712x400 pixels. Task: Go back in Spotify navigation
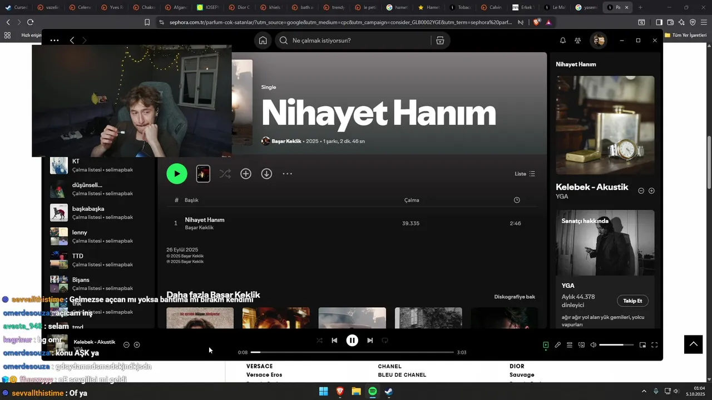click(72, 41)
